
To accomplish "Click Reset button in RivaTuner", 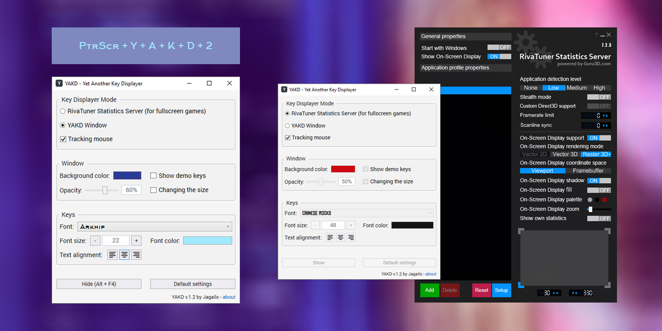I will coord(482,290).
